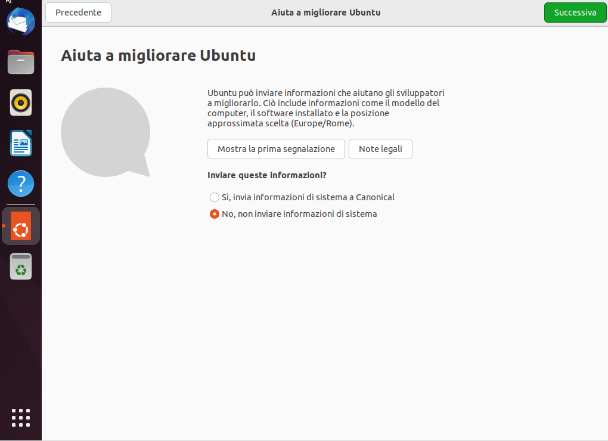Launch Rhythmbox music player from the dock
The width and height of the screenshot is (608, 441).
[x=21, y=103]
